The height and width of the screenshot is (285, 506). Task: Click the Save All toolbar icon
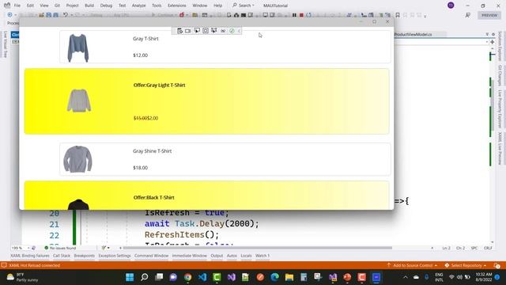click(56, 15)
